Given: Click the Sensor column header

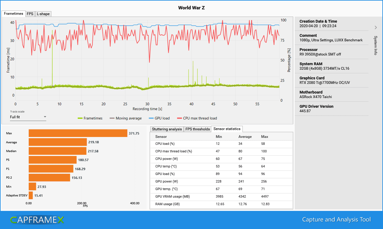Looking at the screenshot, I should coord(161,137).
